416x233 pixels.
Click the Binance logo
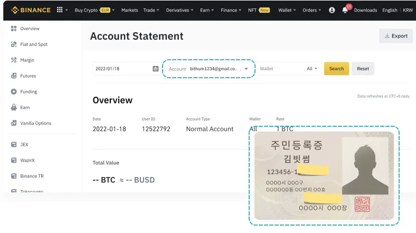click(31, 10)
